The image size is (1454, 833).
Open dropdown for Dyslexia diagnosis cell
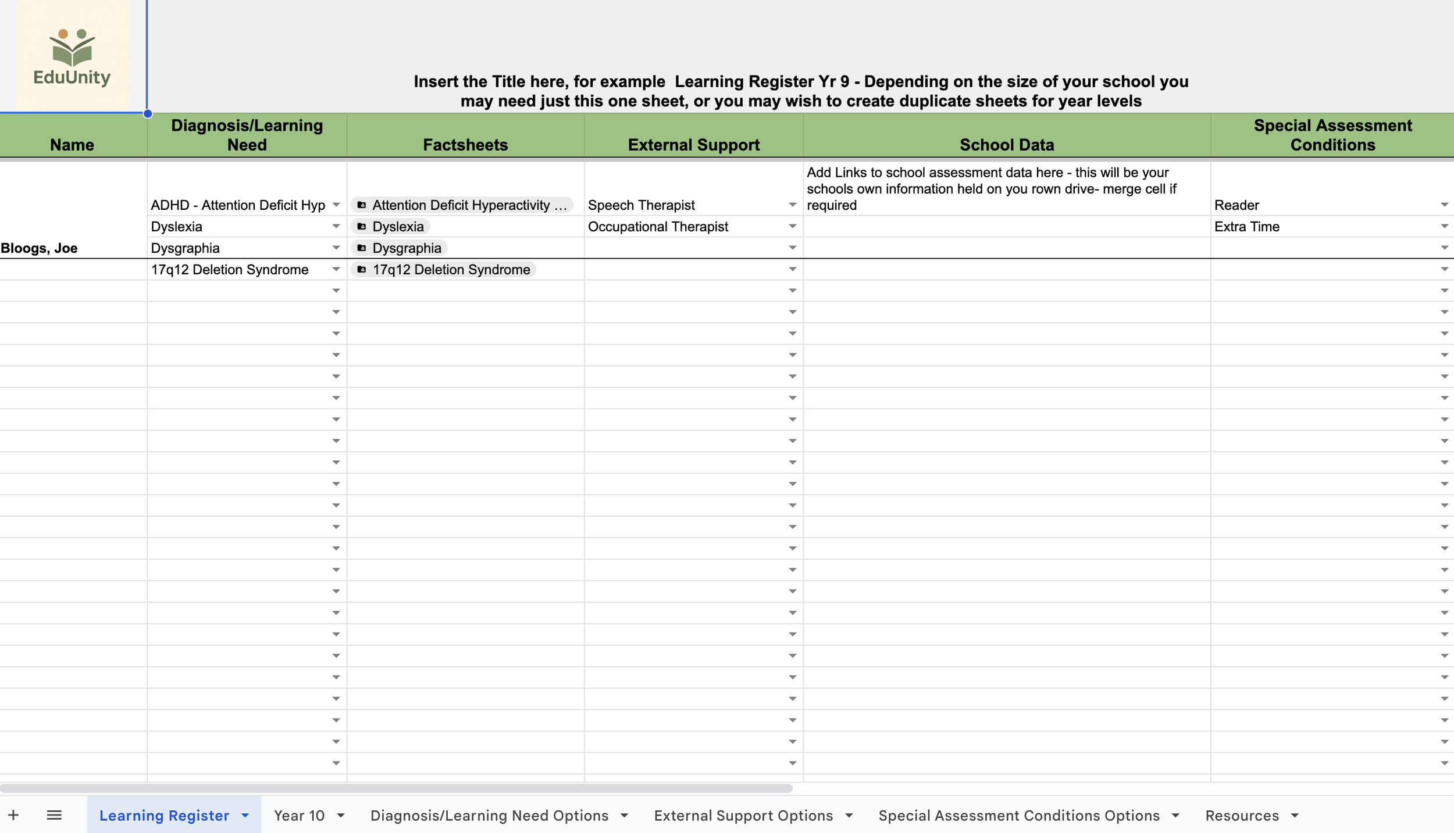[336, 226]
